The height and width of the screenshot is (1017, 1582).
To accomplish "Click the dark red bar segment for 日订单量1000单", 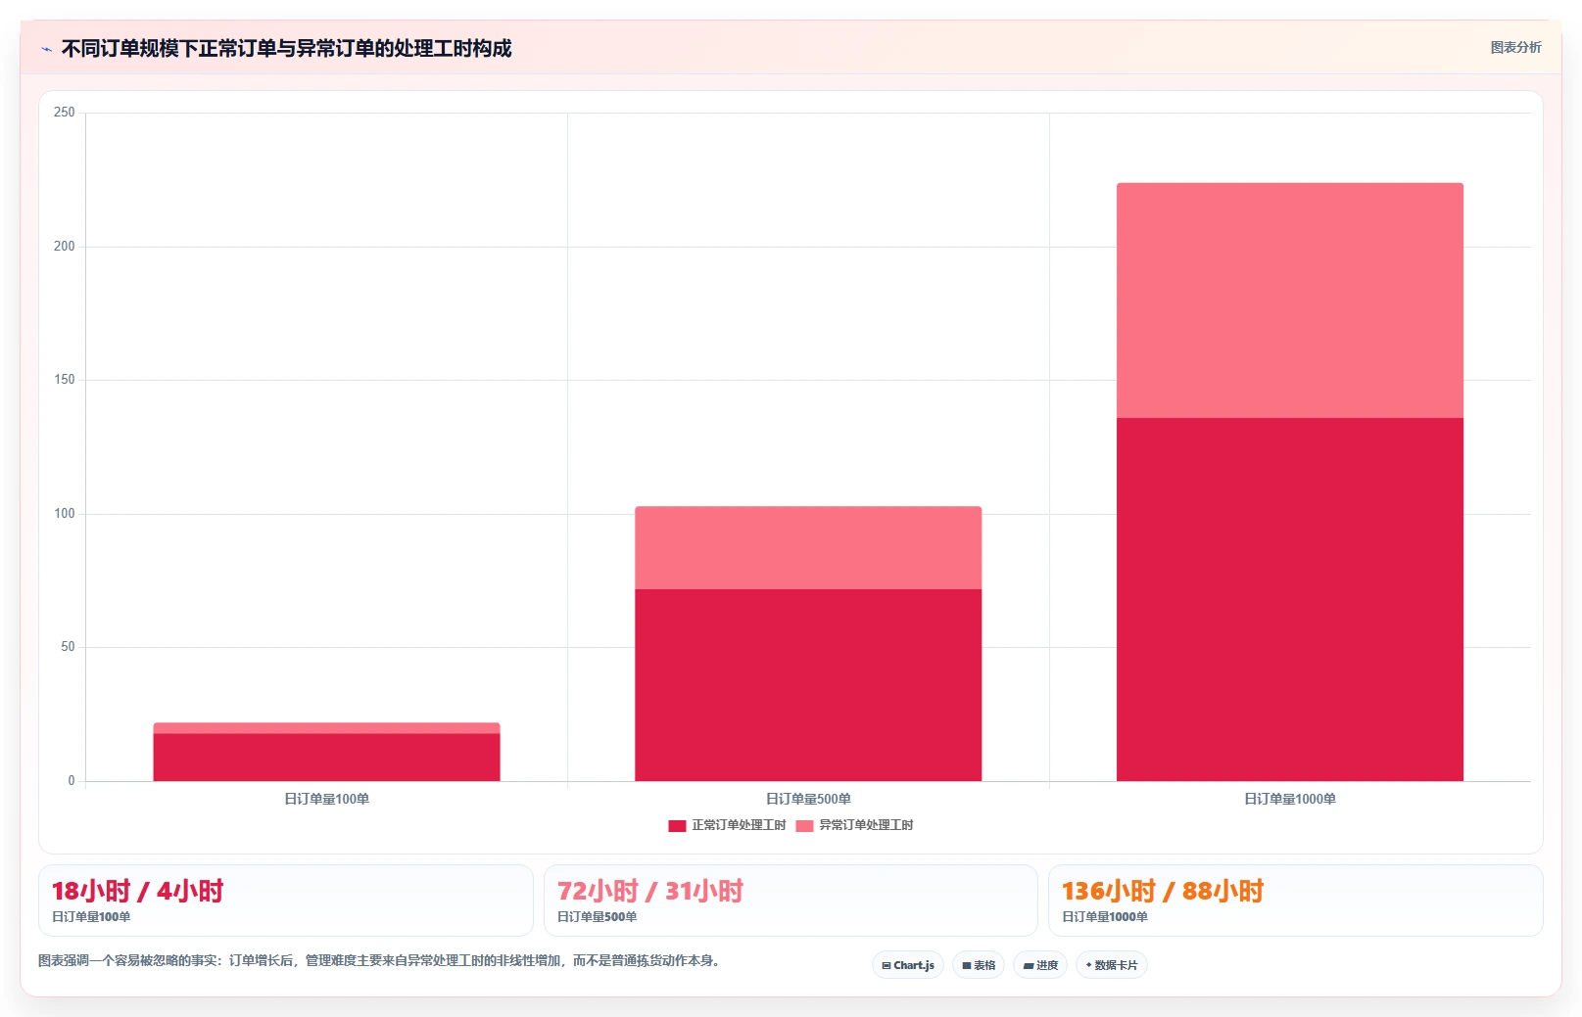I will 1290,599.
